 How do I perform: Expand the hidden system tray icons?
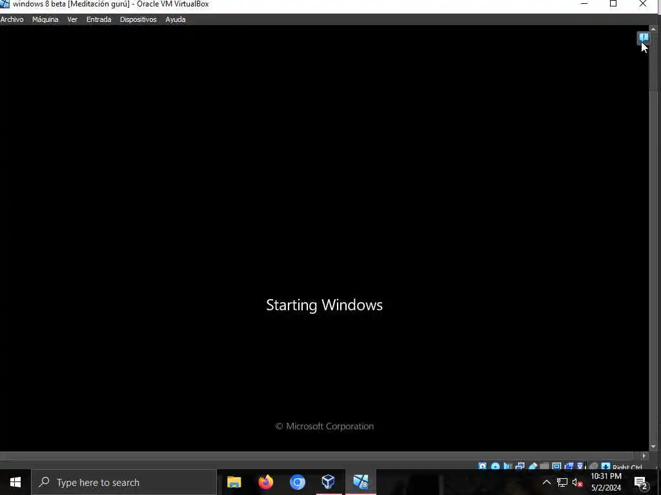click(x=546, y=482)
